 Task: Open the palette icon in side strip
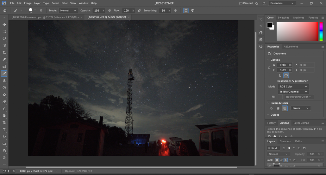261,33
